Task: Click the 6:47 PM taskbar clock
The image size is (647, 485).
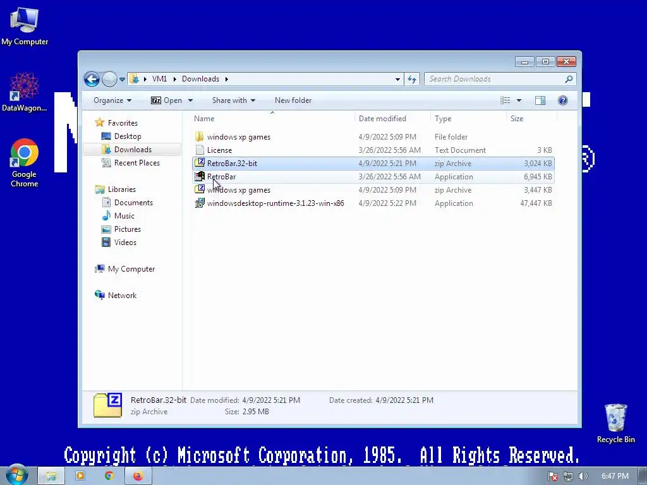Action: 615,476
